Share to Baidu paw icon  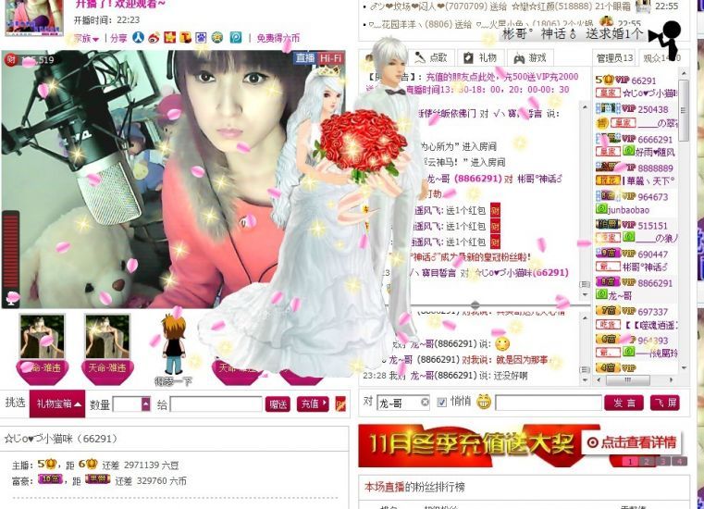(x=201, y=38)
